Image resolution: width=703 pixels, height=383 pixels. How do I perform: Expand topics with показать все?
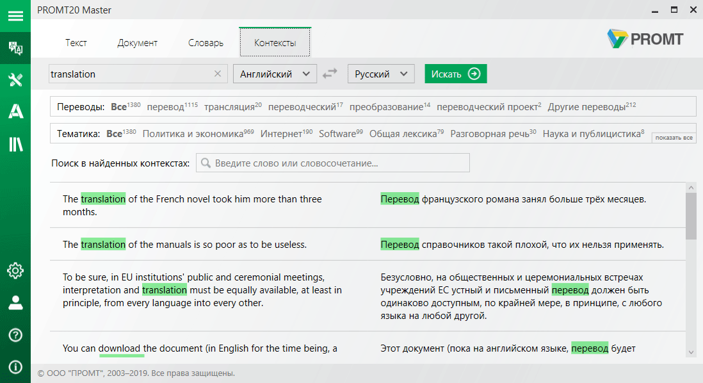pyautogui.click(x=674, y=138)
